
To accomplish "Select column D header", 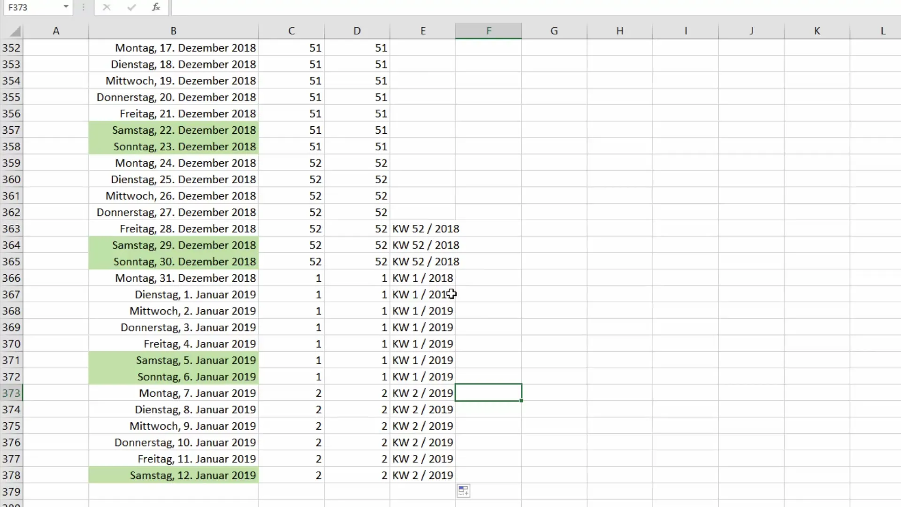I will tap(357, 31).
